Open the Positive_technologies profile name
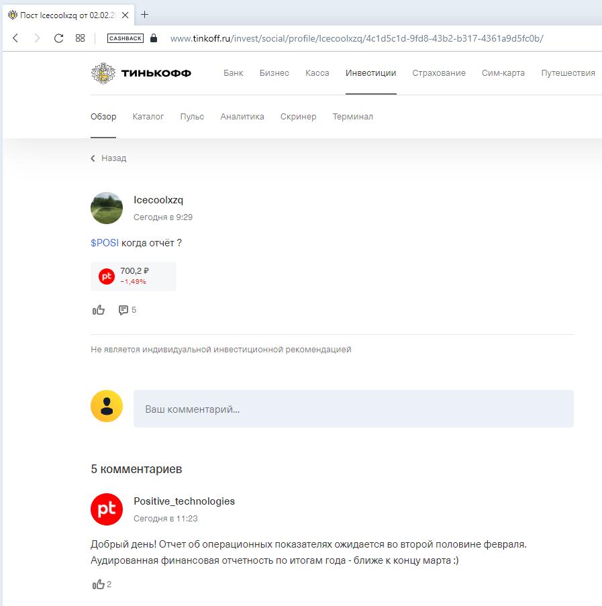Image resolution: width=602 pixels, height=606 pixels. tap(184, 501)
